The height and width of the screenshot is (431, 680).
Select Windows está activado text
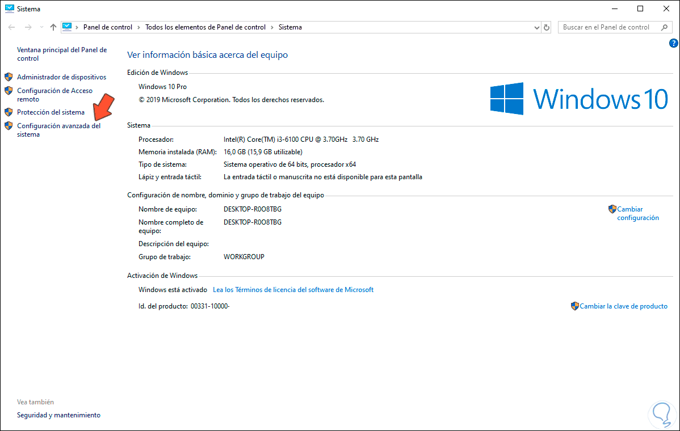point(173,290)
